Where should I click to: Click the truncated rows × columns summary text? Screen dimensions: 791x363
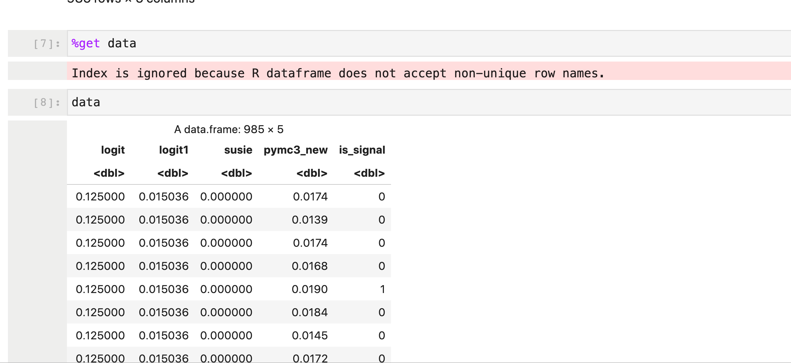pos(130,2)
